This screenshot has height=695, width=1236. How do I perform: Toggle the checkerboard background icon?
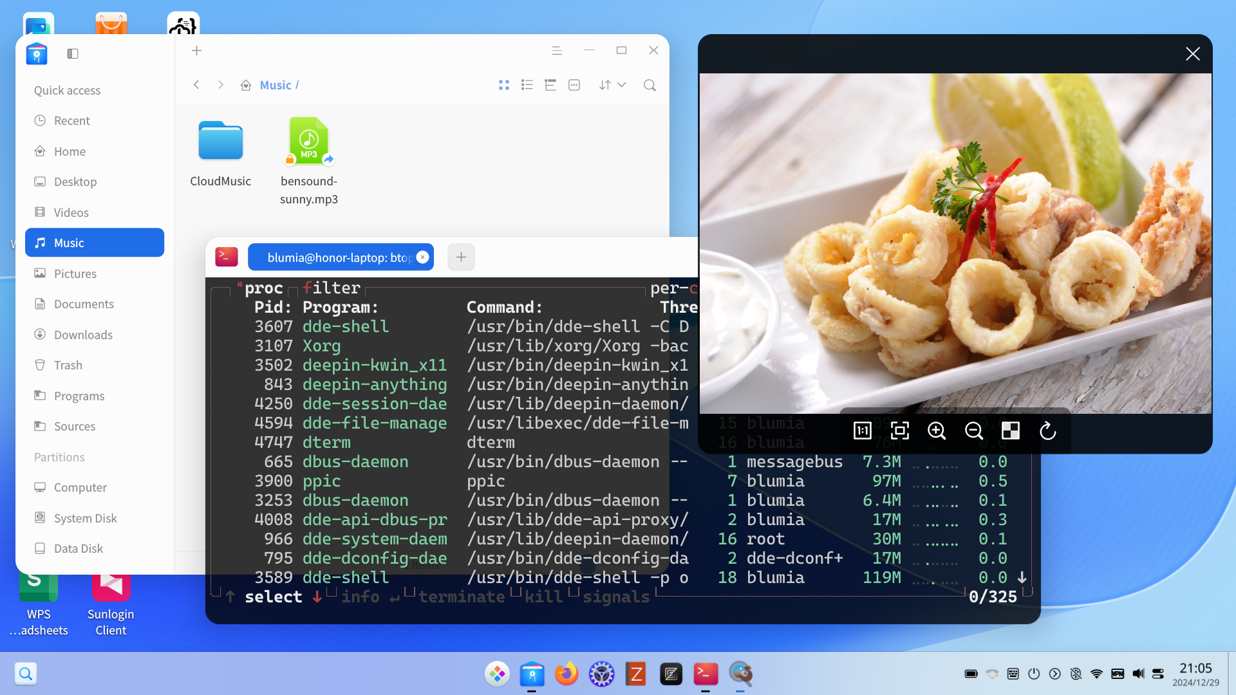tap(1011, 431)
